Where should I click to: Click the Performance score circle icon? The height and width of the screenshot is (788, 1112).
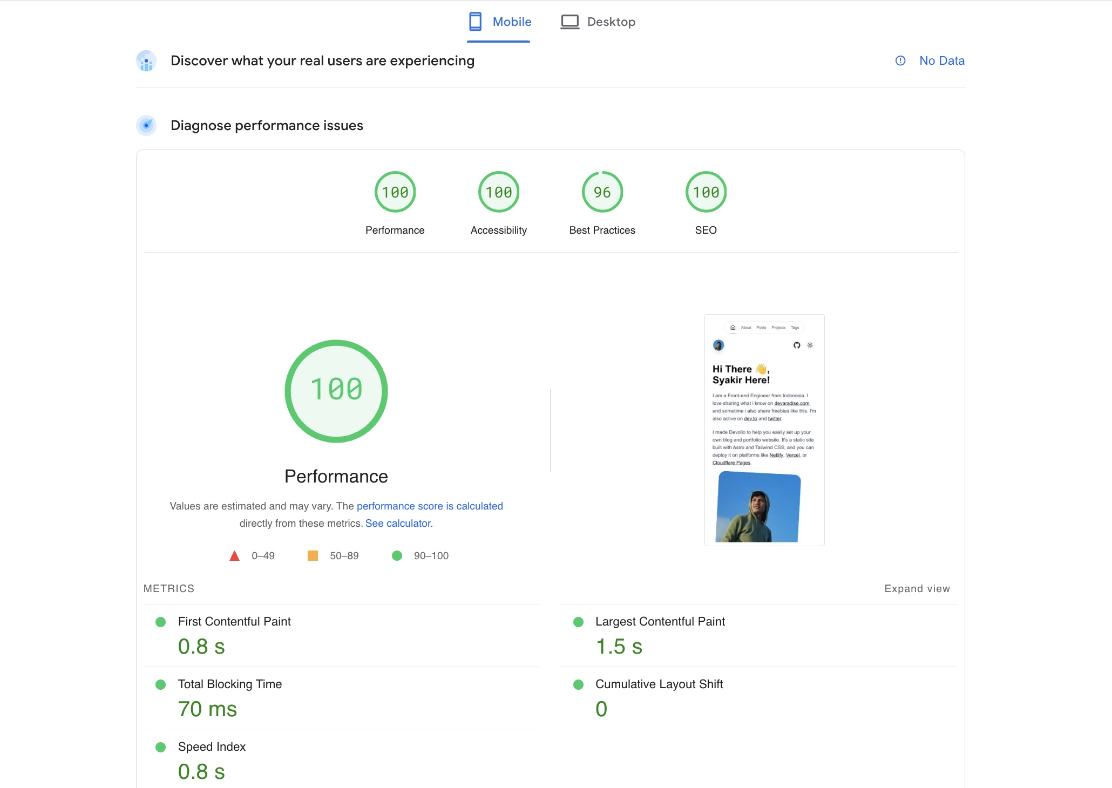coord(395,192)
